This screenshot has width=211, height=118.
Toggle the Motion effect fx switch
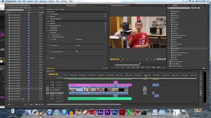49,14
